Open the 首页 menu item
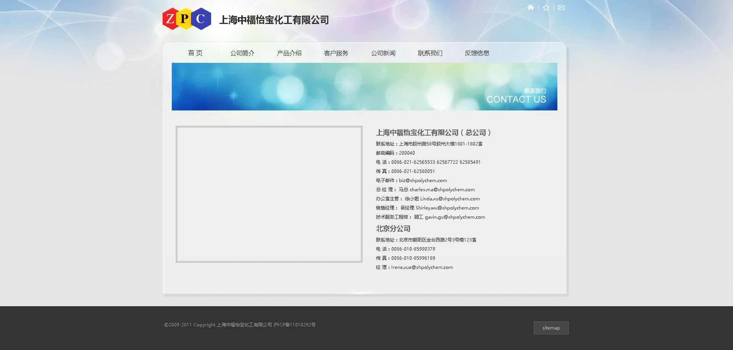The width and height of the screenshot is (733, 350). [x=195, y=53]
